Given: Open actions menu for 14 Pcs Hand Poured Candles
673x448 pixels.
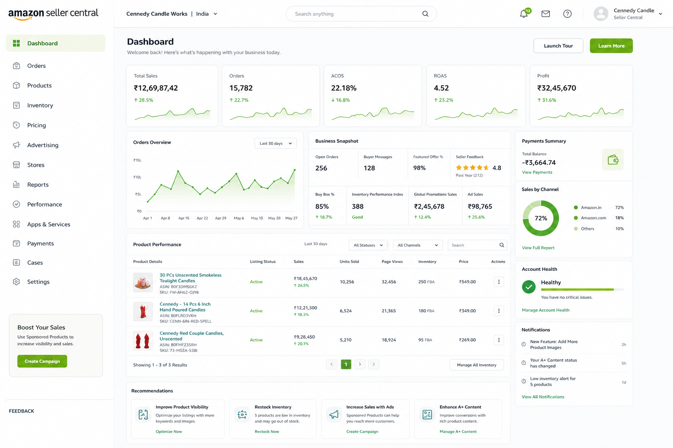Looking at the screenshot, I should (499, 311).
